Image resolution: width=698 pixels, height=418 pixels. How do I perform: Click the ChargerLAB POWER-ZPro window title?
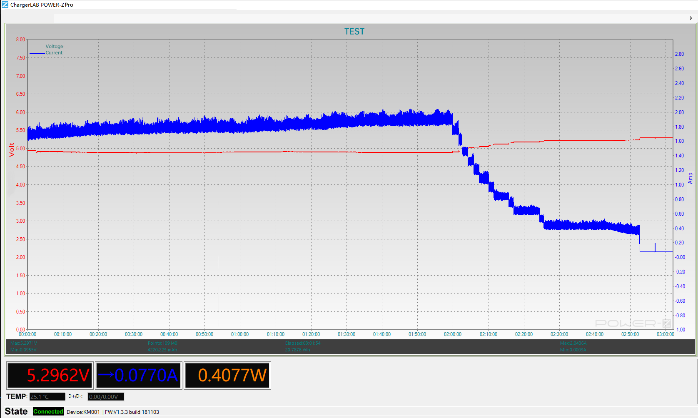pos(42,5)
